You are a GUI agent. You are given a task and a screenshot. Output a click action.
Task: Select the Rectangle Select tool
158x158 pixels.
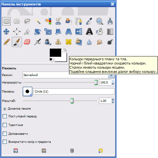pos(6,21)
